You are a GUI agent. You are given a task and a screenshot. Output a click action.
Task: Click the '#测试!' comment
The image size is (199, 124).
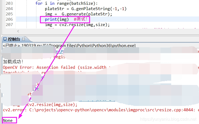point(81,19)
